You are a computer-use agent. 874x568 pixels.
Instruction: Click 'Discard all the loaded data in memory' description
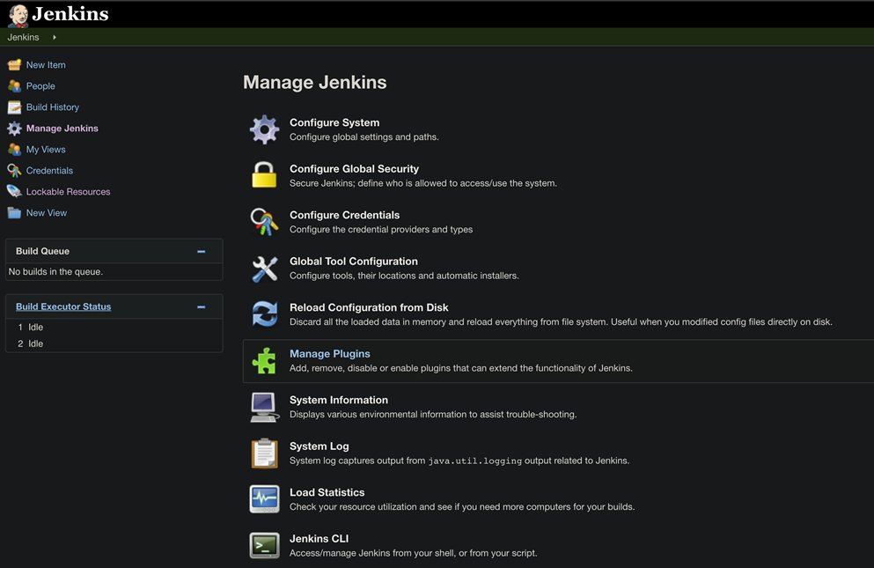pyautogui.click(x=561, y=322)
